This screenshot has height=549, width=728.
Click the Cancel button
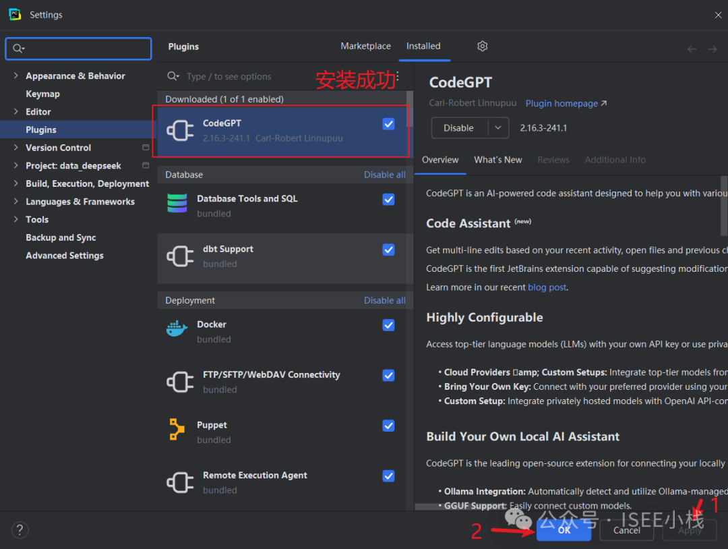626,530
